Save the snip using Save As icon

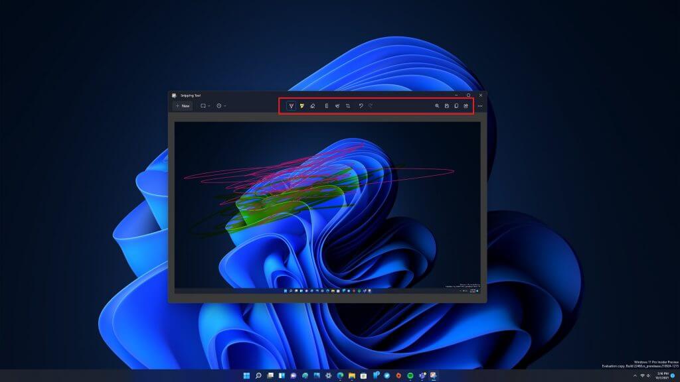pos(446,105)
